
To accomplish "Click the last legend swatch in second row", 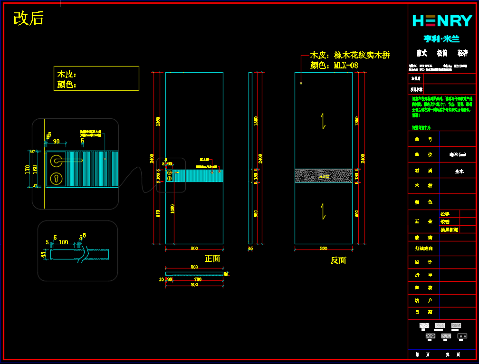I will tap(462, 336).
